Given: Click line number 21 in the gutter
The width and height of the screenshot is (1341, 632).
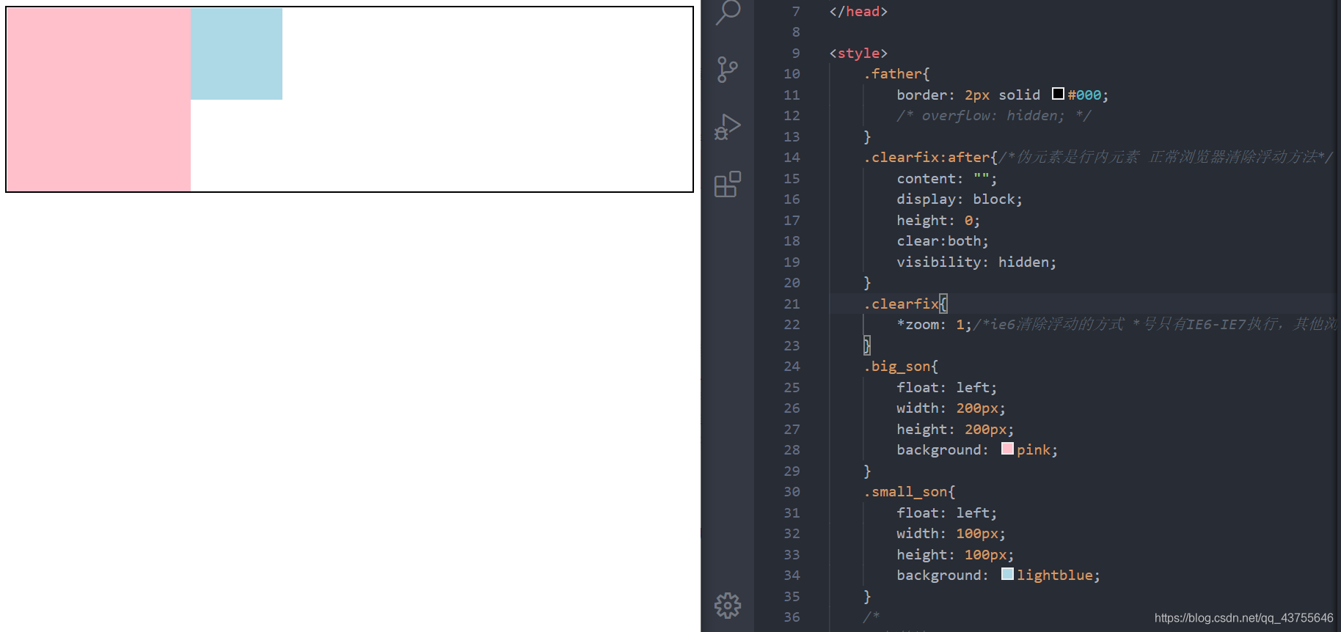Looking at the screenshot, I should [792, 304].
